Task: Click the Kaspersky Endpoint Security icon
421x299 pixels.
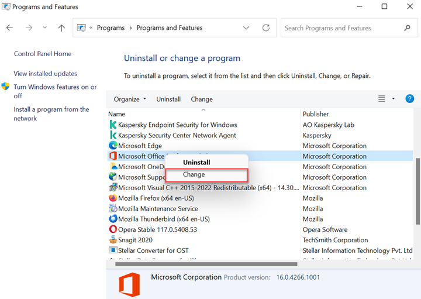Action: (113, 125)
